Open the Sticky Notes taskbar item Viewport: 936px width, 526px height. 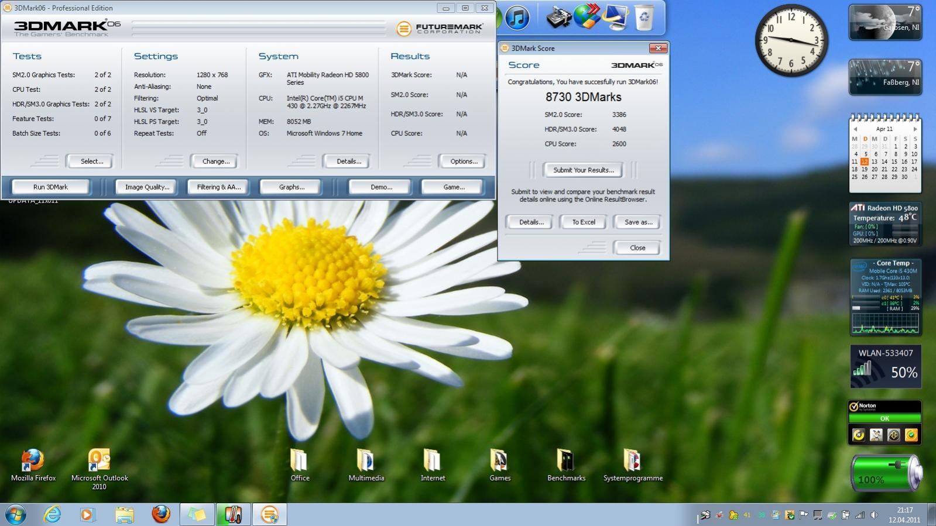[x=197, y=514]
